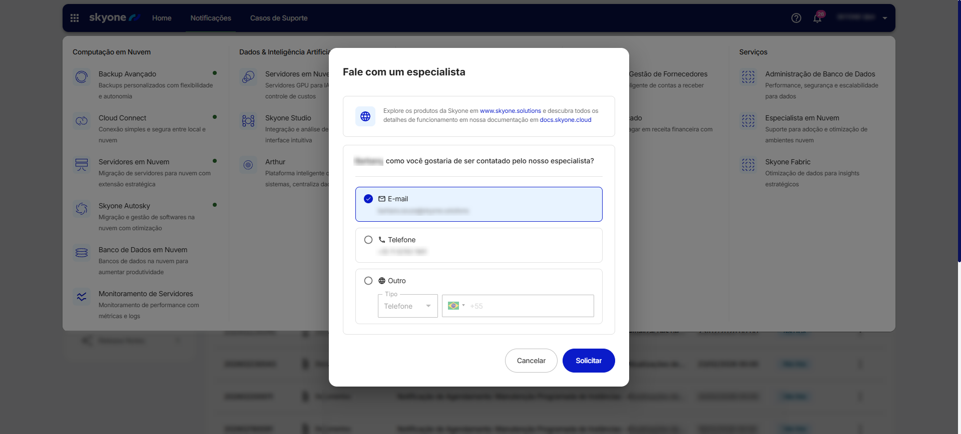
Task: Click the Backup Avançado product icon
Action: pyautogui.click(x=82, y=77)
